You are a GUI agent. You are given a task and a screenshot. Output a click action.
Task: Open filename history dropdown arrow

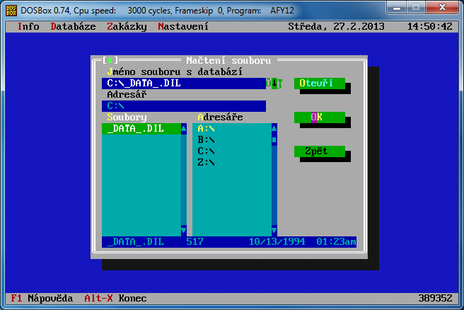[274, 84]
